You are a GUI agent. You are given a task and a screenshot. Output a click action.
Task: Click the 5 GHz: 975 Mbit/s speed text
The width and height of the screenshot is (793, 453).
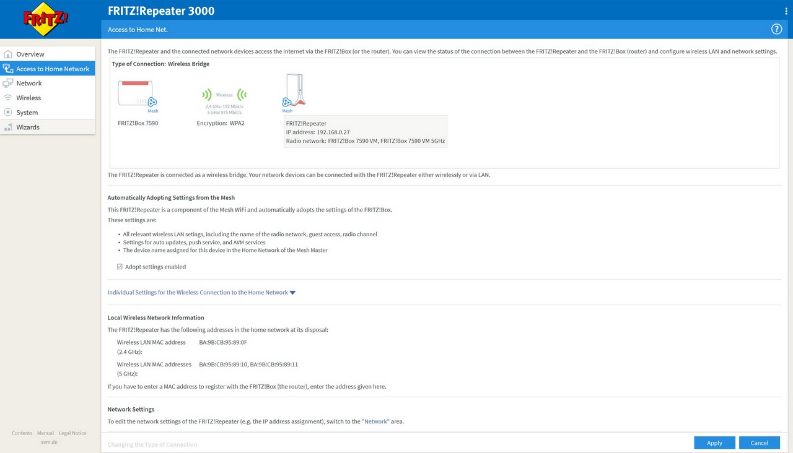pos(224,112)
